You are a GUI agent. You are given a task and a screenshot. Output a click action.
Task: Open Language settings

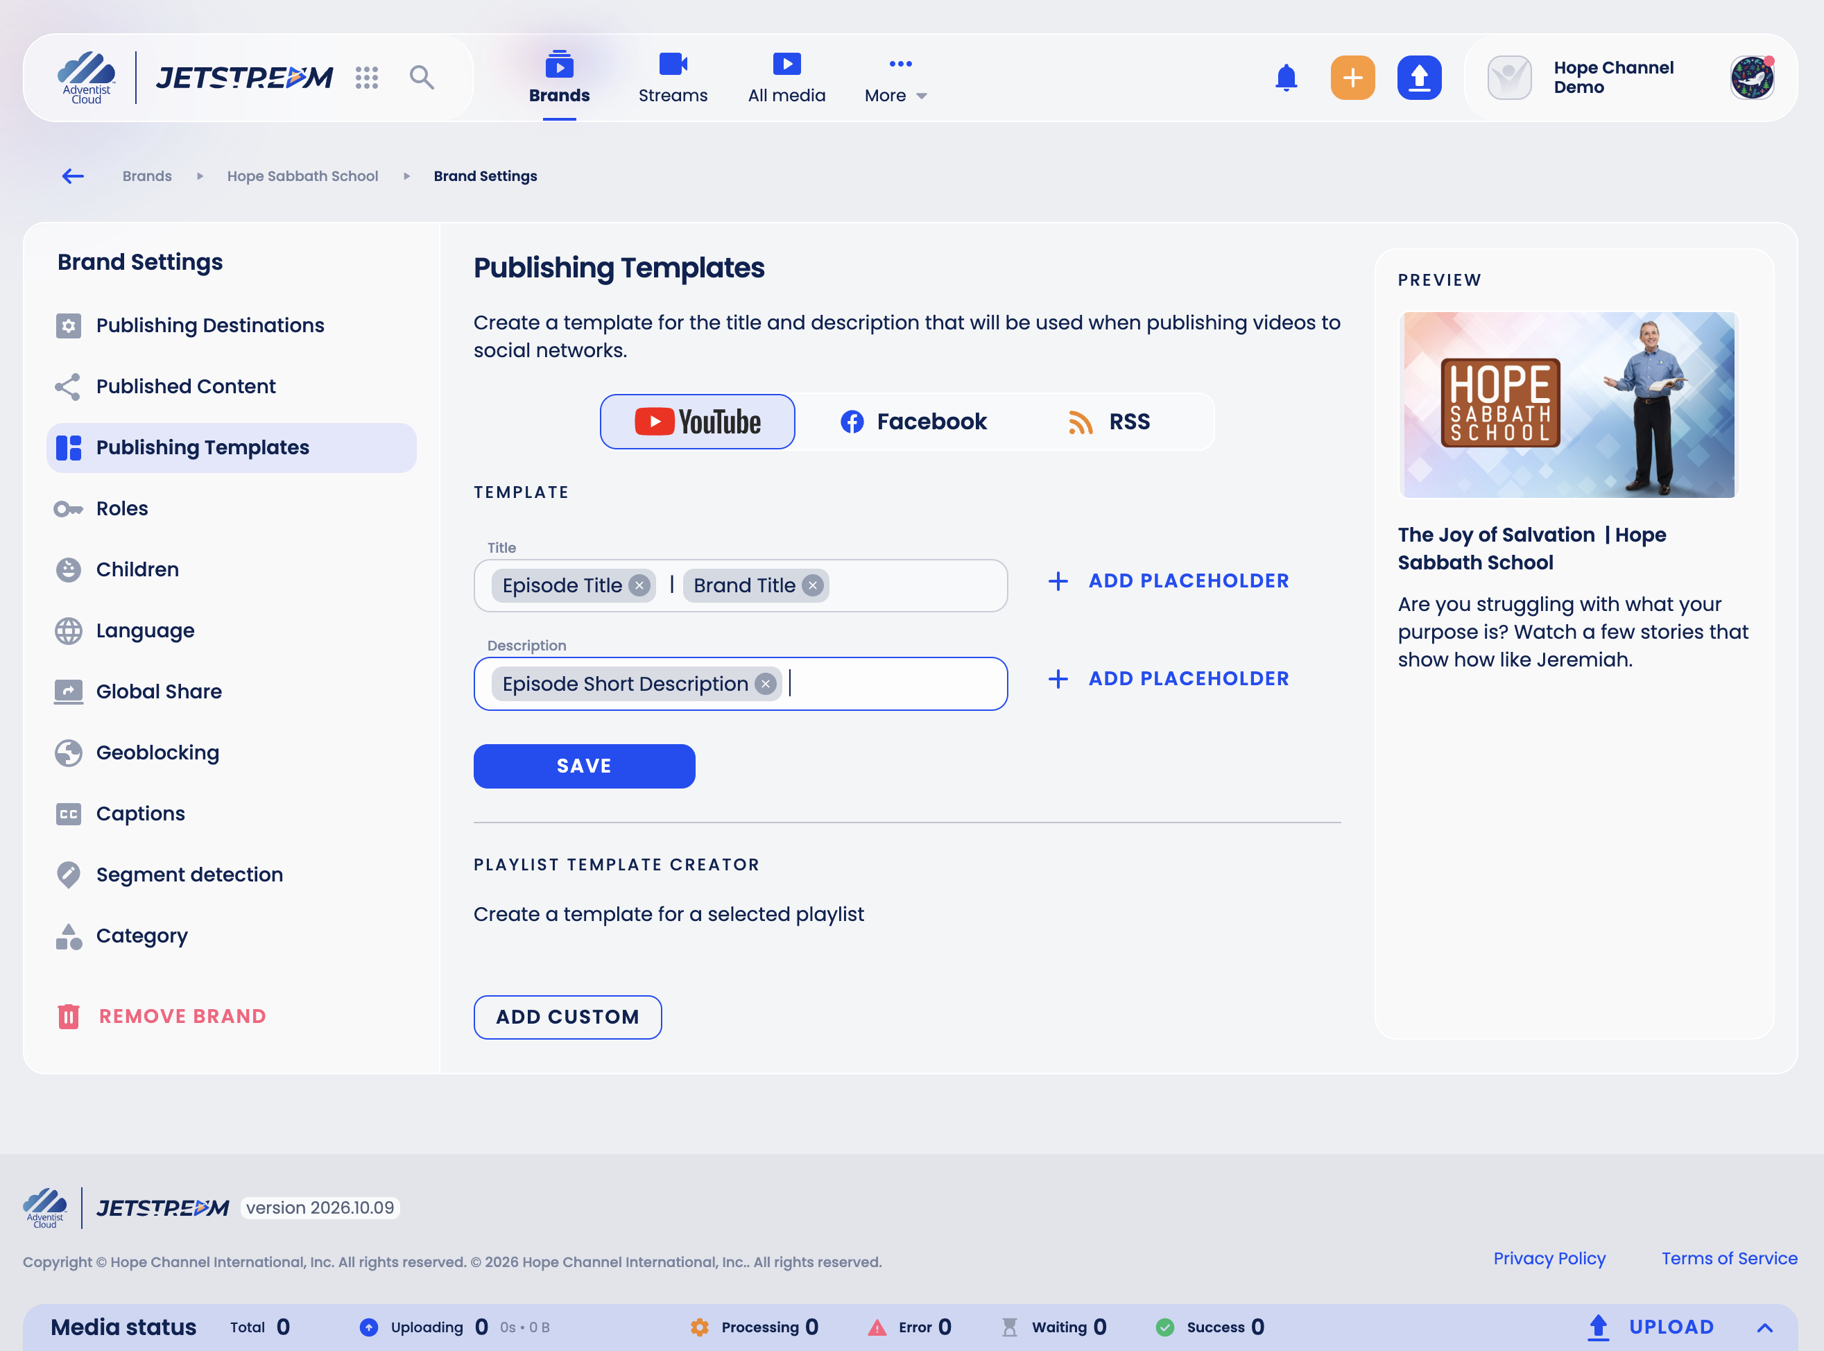click(232, 630)
